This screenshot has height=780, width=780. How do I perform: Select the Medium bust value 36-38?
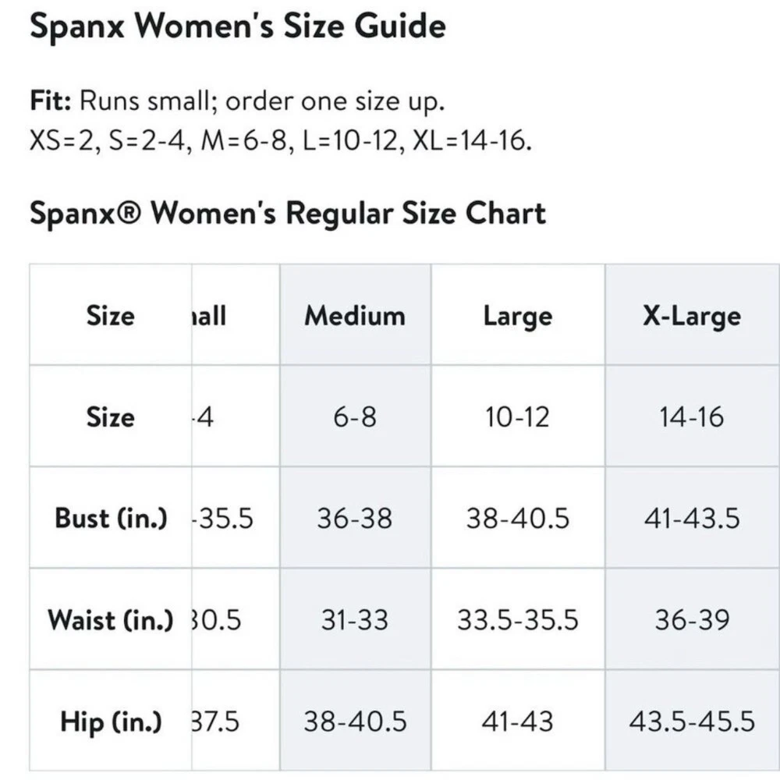[355, 519]
